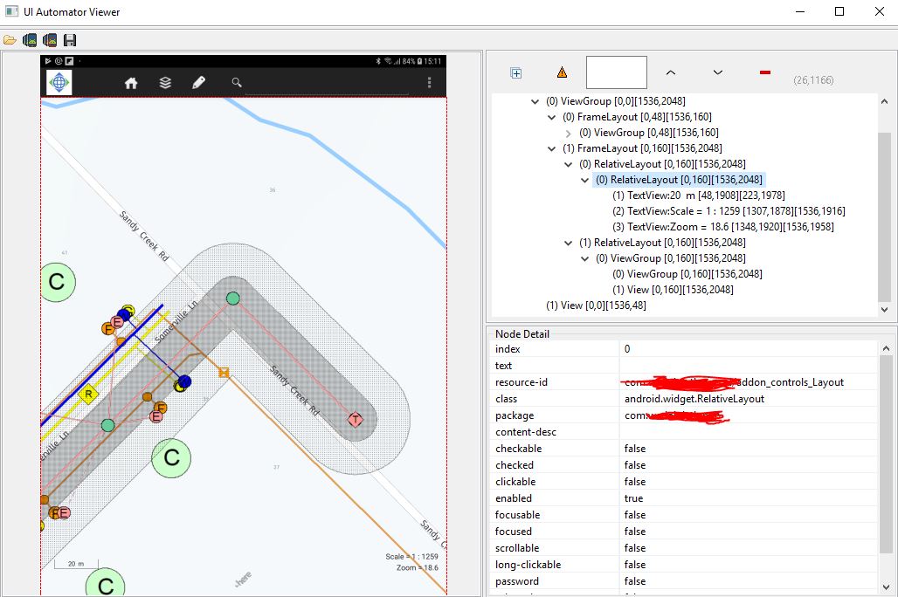Click the up arrow of the tree scrollbar

884,101
